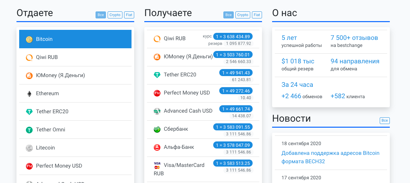The width and height of the screenshot is (410, 183).
Task: Choose Bitcoin as currency to give
Action: point(75,39)
